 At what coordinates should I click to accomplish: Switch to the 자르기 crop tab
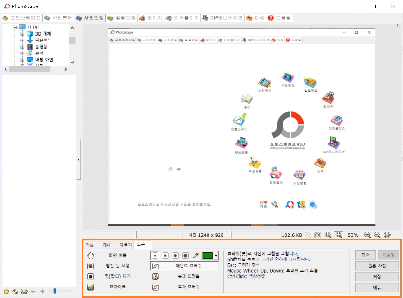pos(126,245)
